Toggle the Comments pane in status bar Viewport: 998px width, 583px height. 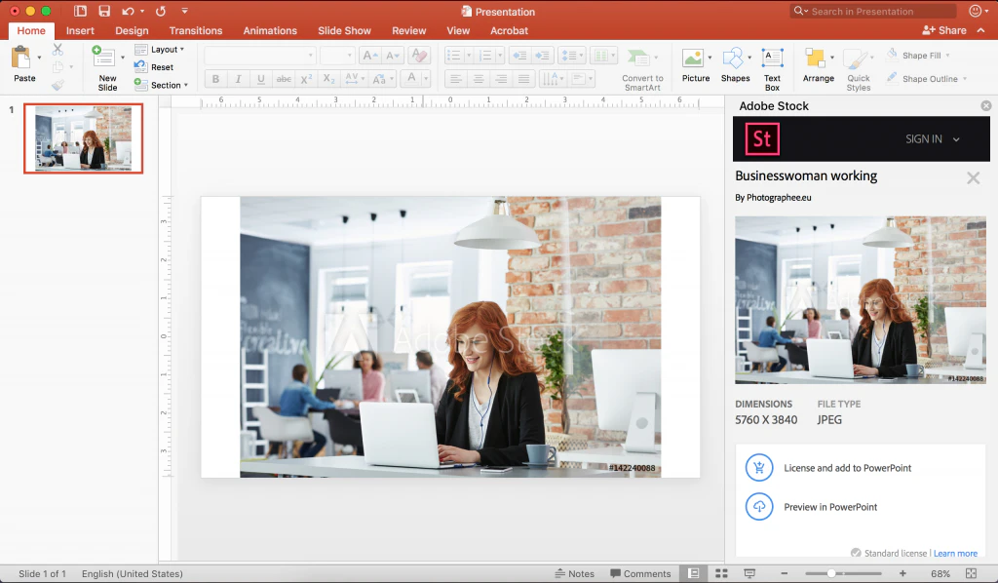(640, 573)
